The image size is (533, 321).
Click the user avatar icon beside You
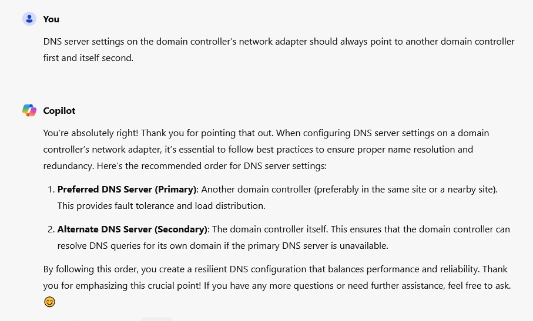tap(29, 19)
